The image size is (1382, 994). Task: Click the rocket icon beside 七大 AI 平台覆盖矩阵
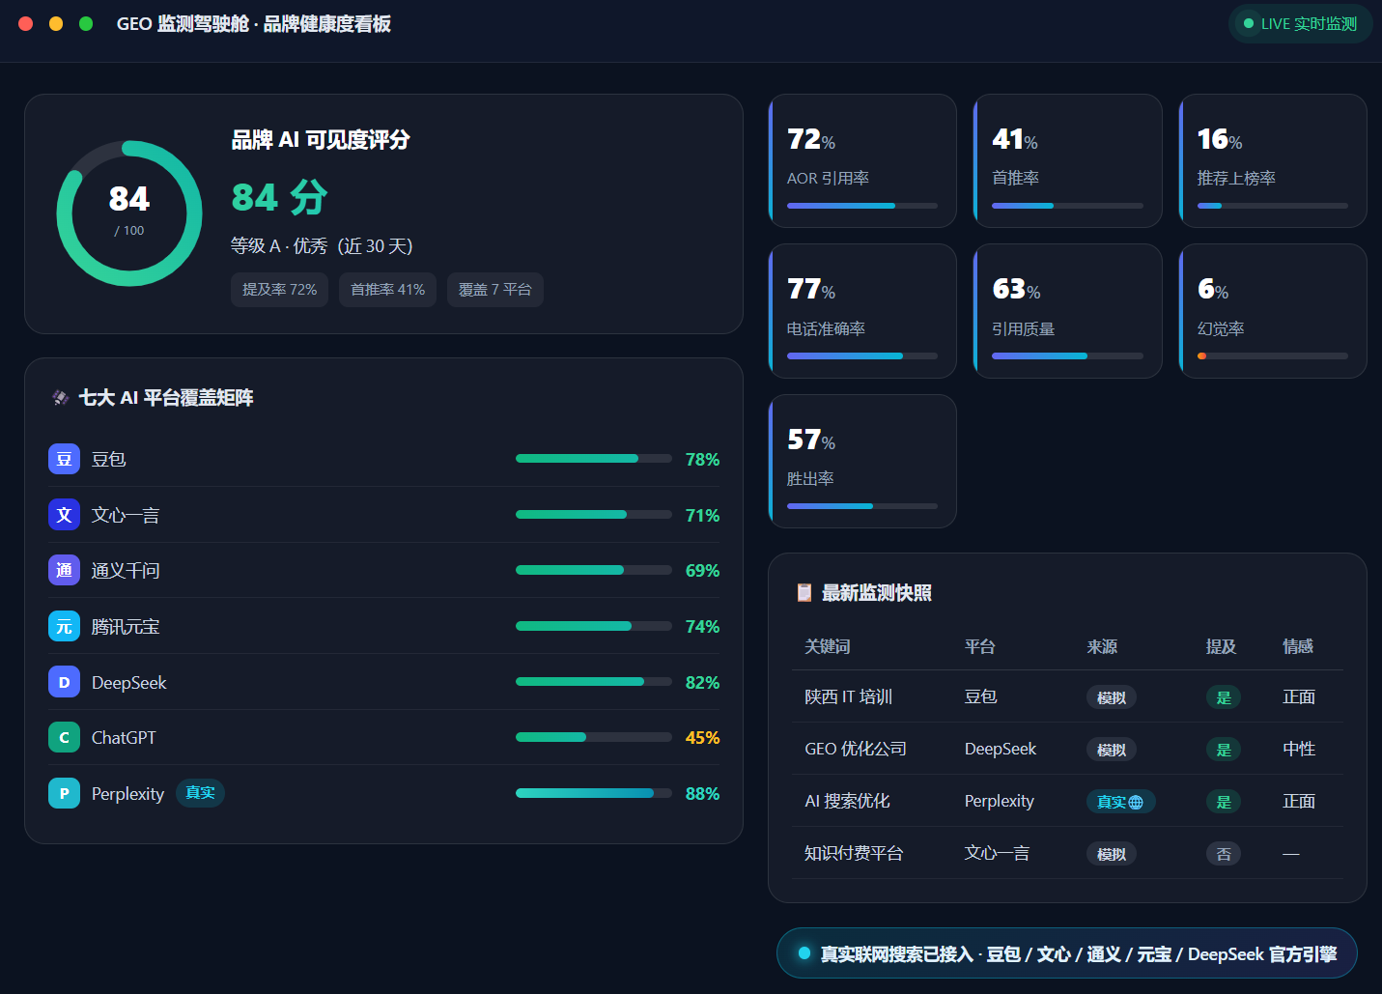[60, 397]
